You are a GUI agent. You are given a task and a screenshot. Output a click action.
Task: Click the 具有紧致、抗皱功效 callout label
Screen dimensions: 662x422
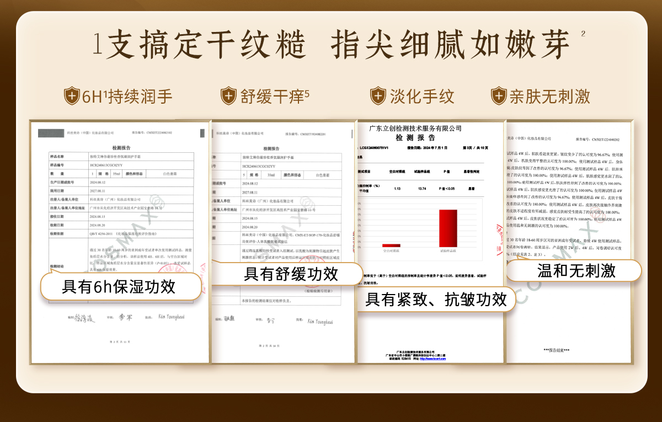tap(436, 300)
